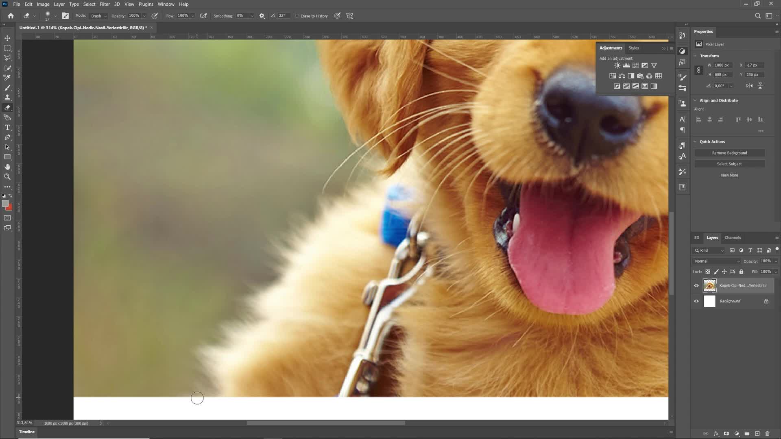The height and width of the screenshot is (439, 781).
Task: Select the Rectangular Marquee tool
Action: coord(7,48)
